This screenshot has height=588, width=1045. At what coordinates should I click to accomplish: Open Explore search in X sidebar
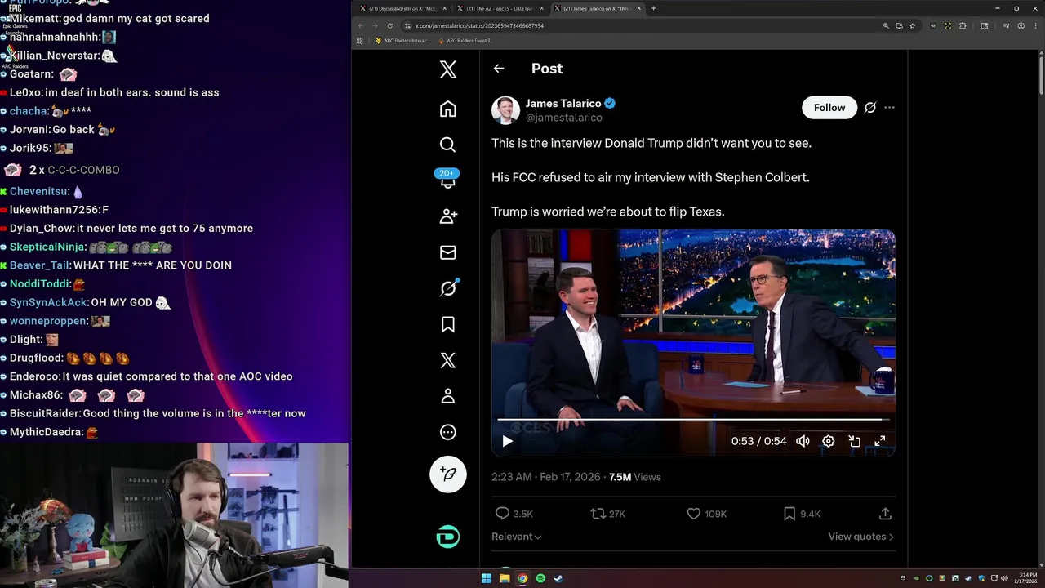pyautogui.click(x=447, y=145)
